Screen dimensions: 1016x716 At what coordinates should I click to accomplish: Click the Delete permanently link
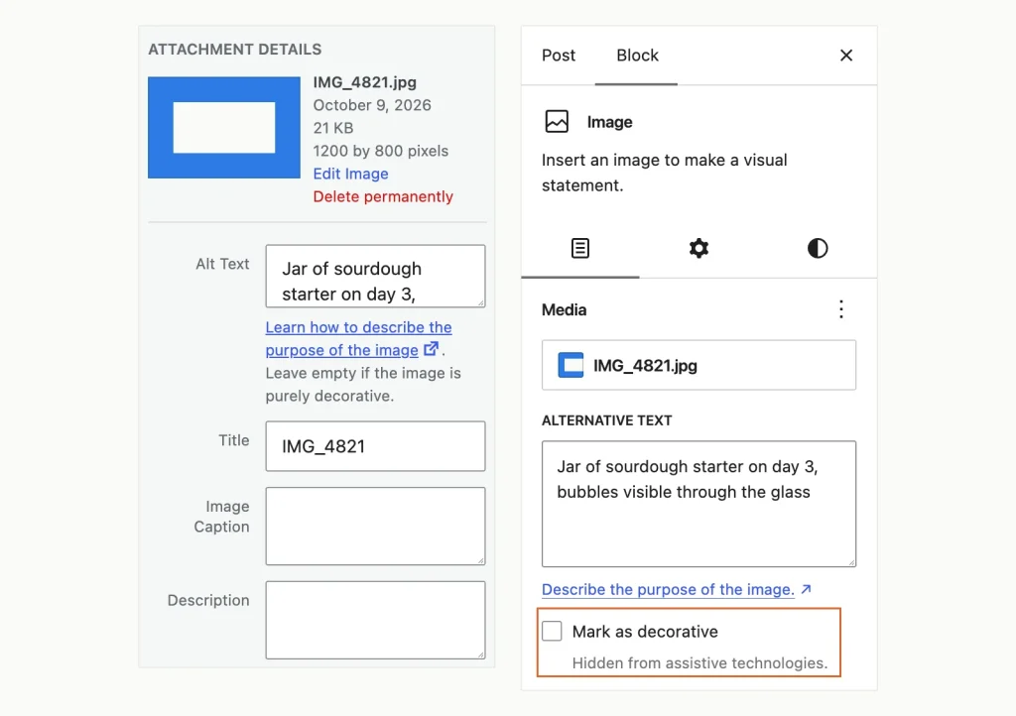[x=383, y=196]
